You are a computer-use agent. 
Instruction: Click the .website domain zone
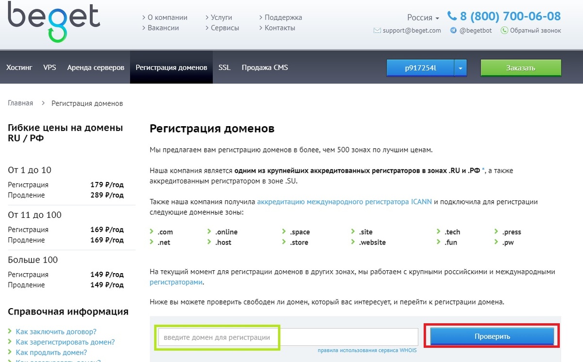pyautogui.click(x=372, y=242)
